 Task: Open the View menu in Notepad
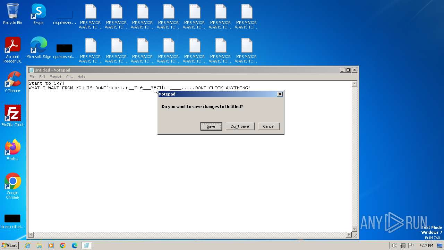(x=70, y=77)
